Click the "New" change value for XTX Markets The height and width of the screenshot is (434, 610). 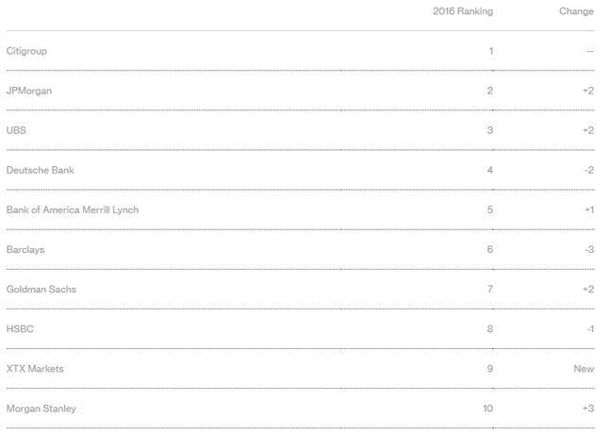pyautogui.click(x=584, y=369)
